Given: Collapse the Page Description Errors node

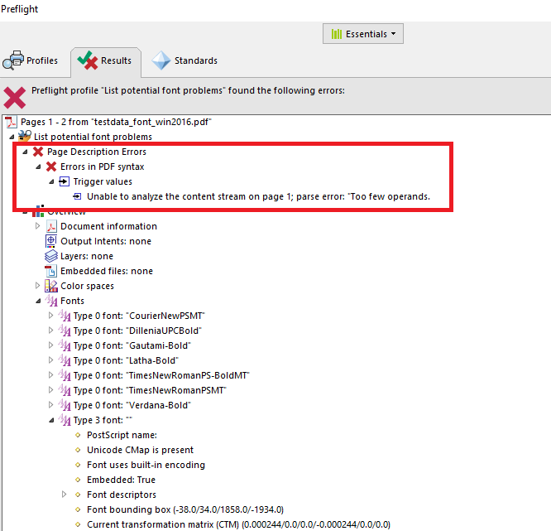Looking at the screenshot, I should (25, 152).
